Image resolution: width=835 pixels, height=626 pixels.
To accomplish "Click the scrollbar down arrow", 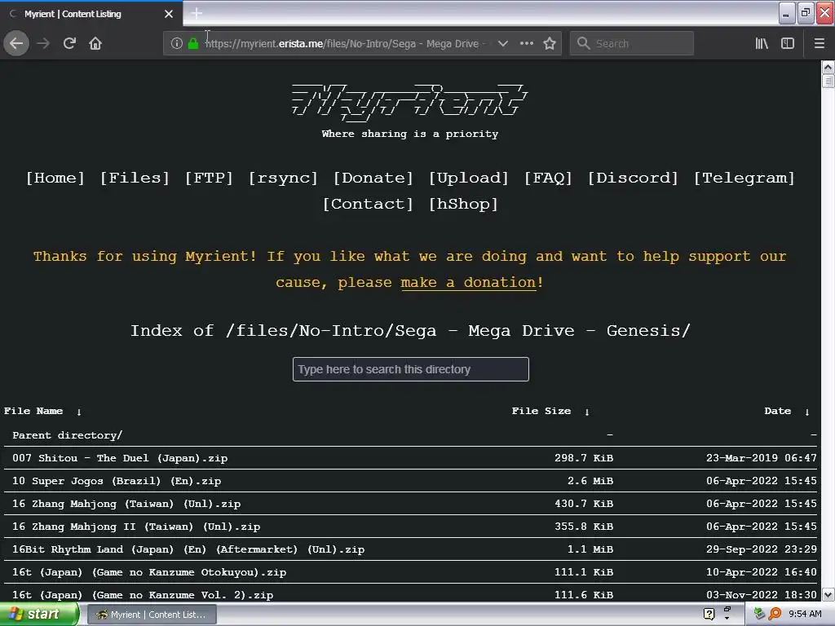I will click(828, 594).
